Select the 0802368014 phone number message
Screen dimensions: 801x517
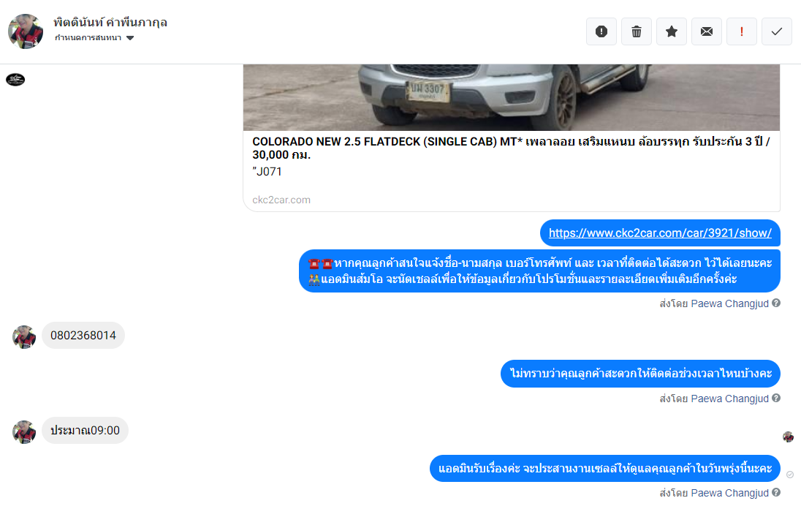pyautogui.click(x=83, y=336)
